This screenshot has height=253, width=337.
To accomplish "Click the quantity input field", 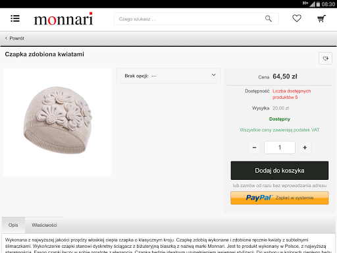I will point(280,148).
